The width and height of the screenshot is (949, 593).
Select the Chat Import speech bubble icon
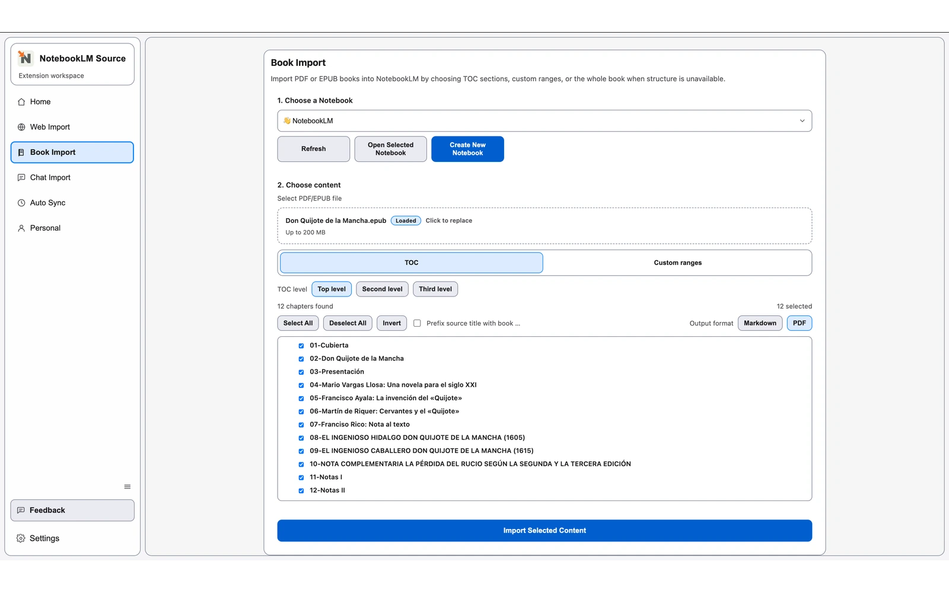(x=21, y=177)
